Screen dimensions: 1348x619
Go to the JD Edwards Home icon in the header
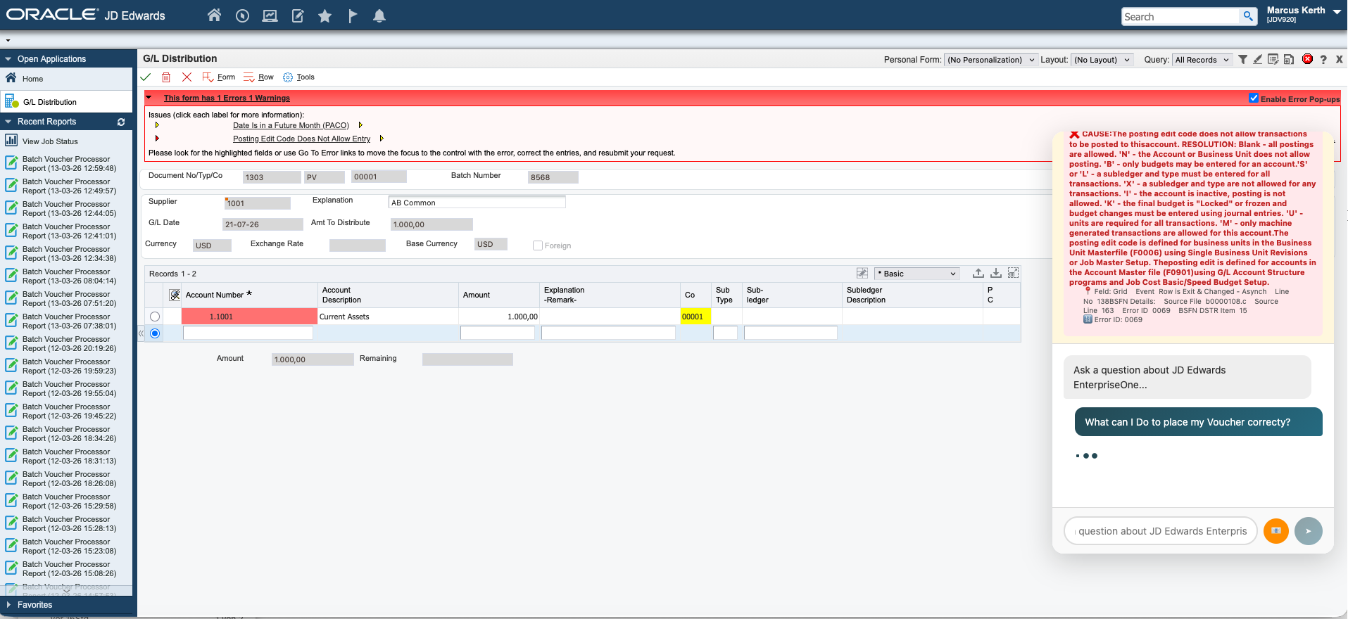(x=214, y=15)
